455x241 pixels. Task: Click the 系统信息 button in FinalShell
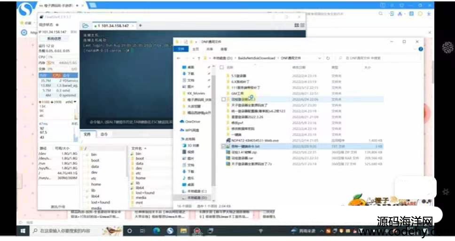(x=54, y=39)
